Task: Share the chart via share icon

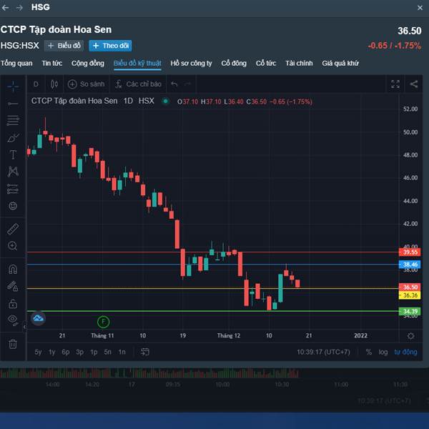Action: [x=414, y=84]
